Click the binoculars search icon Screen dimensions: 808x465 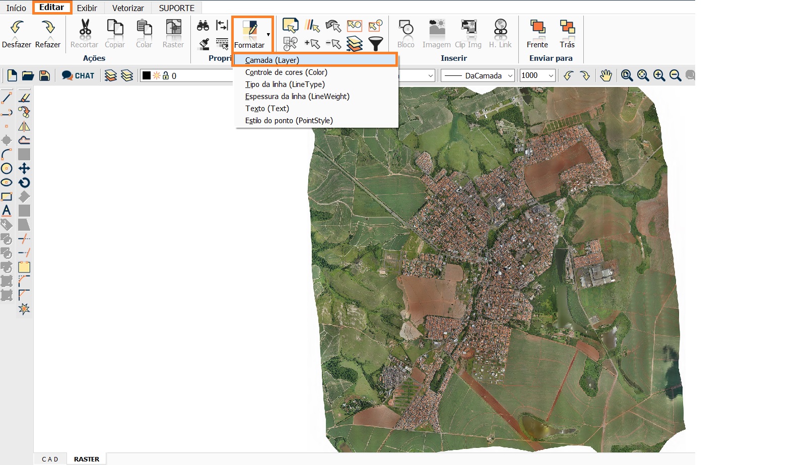click(203, 25)
